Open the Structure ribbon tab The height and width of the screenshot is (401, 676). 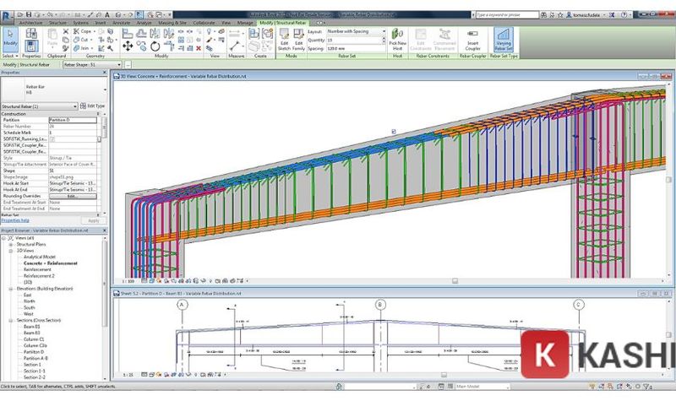click(x=57, y=23)
